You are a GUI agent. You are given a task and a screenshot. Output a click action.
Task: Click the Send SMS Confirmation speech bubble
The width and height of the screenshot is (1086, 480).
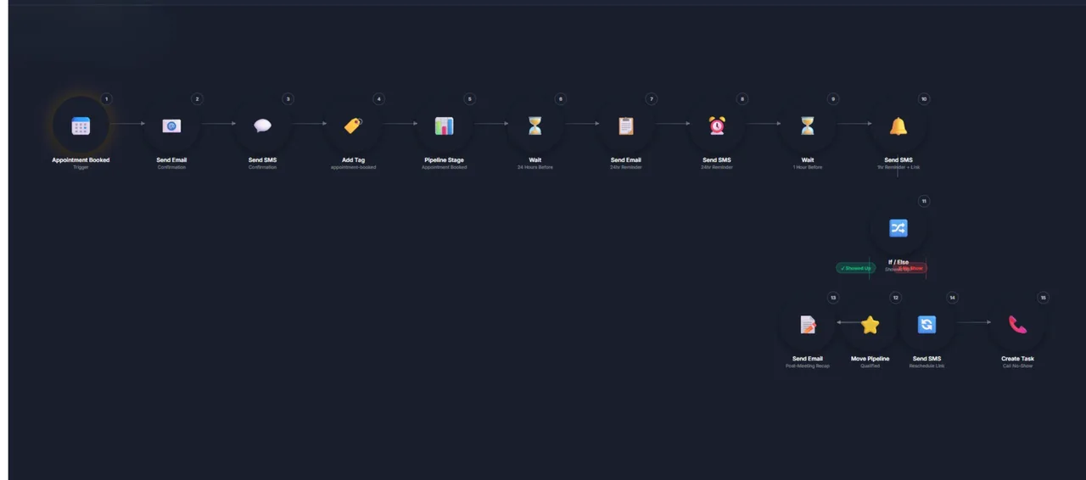[262, 126]
